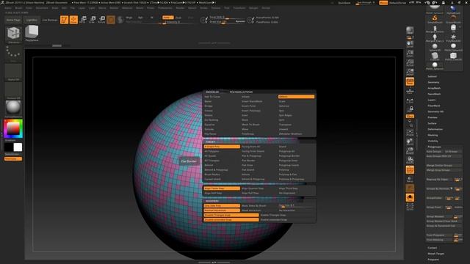The image size is (470, 264).
Task: Expand the Subtool subpalette
Action: pos(432,76)
